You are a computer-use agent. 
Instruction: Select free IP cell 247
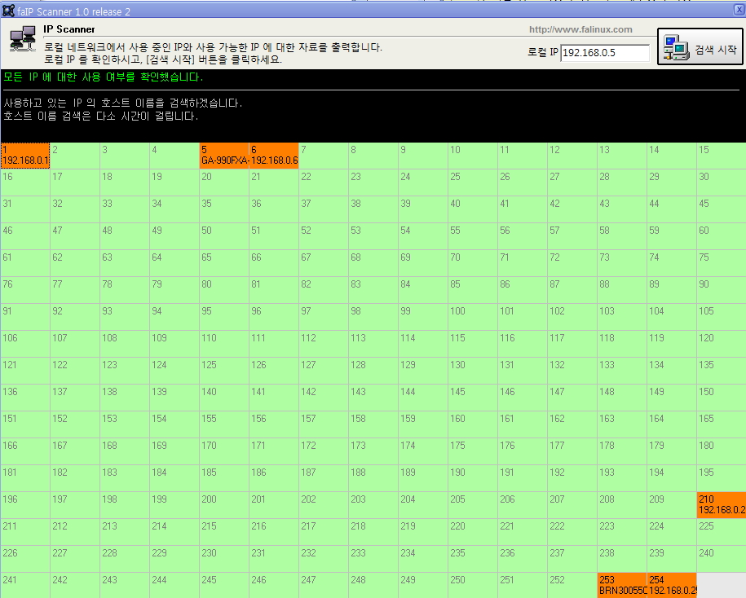[x=324, y=586]
